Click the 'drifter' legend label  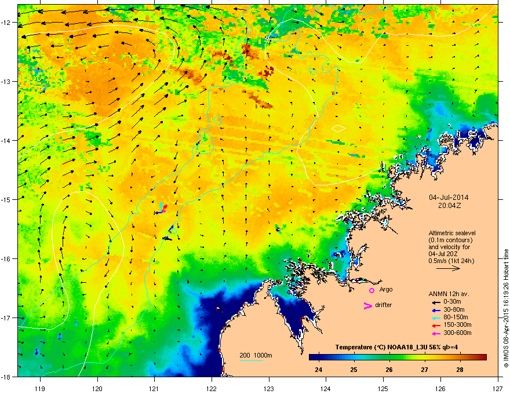[384, 305]
